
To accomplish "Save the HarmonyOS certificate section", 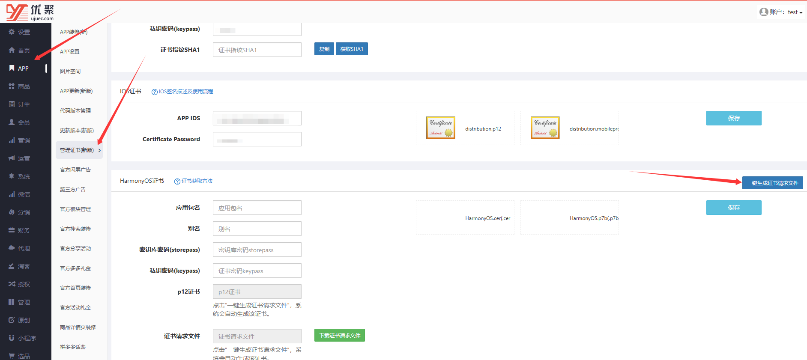I will pyautogui.click(x=734, y=208).
